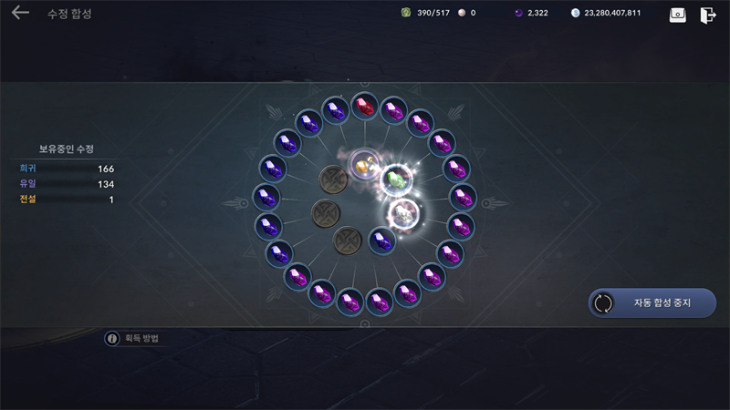Tap the leftmost empty sealed center slot
The image size is (730, 410).
[x=326, y=213]
